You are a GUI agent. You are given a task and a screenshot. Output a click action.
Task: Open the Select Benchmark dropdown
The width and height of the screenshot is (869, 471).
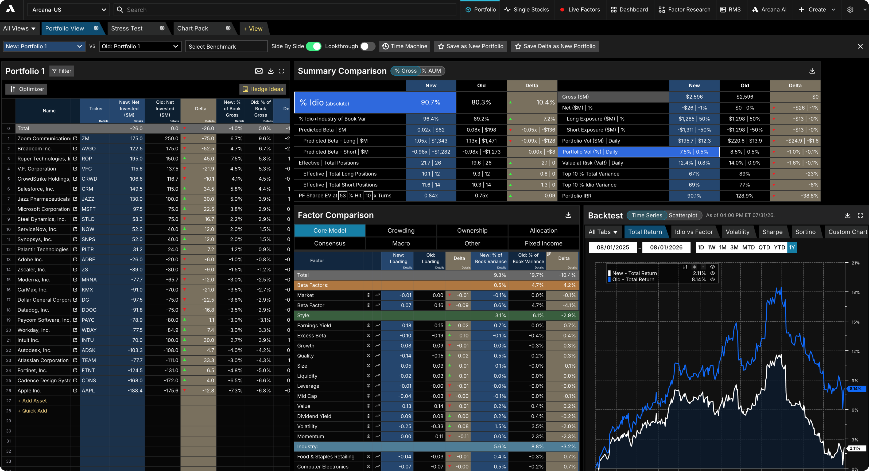(226, 46)
